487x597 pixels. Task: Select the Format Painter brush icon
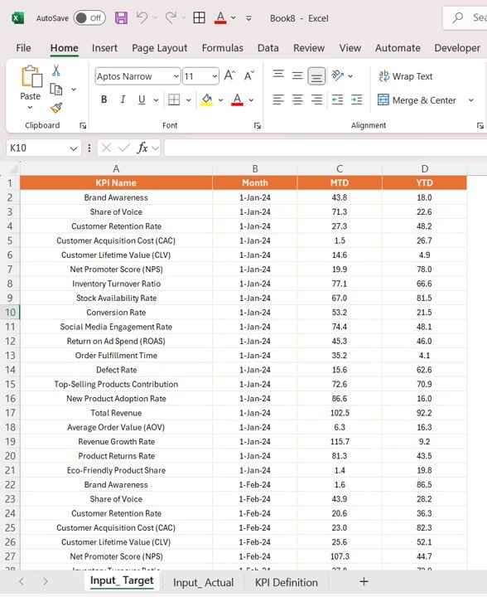[56, 108]
